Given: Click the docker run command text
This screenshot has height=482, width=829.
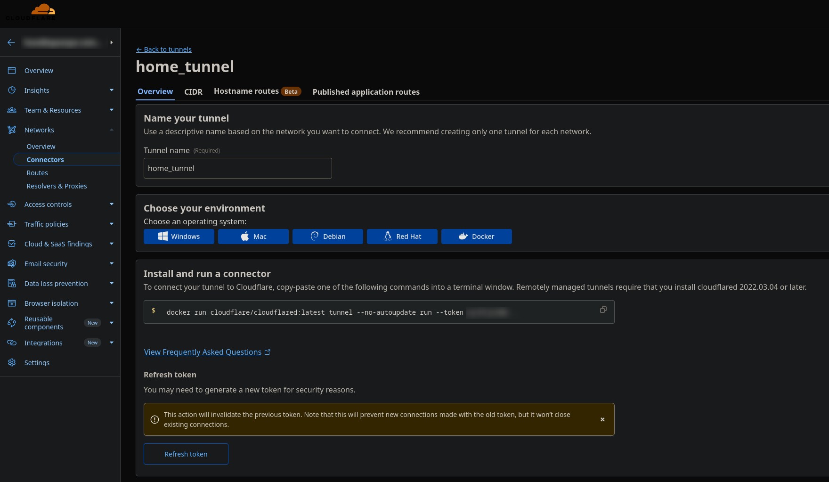Looking at the screenshot, I should tap(315, 312).
